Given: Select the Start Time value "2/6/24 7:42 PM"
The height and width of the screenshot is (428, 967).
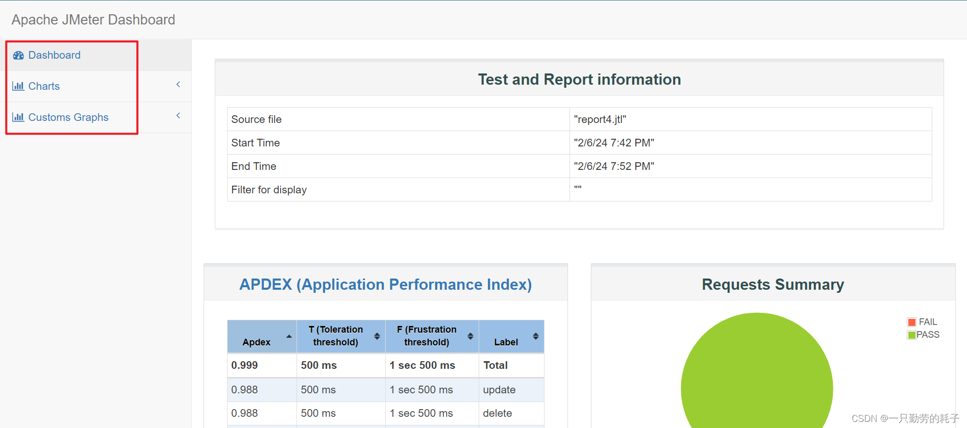Looking at the screenshot, I should point(614,143).
